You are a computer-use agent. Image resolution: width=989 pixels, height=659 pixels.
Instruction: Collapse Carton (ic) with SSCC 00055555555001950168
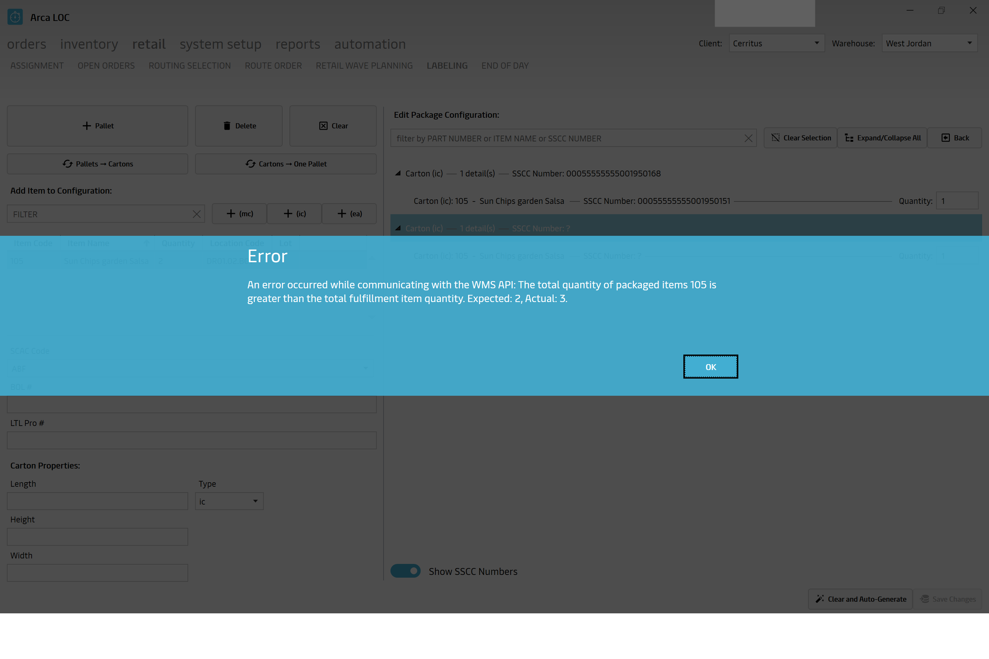coord(398,173)
